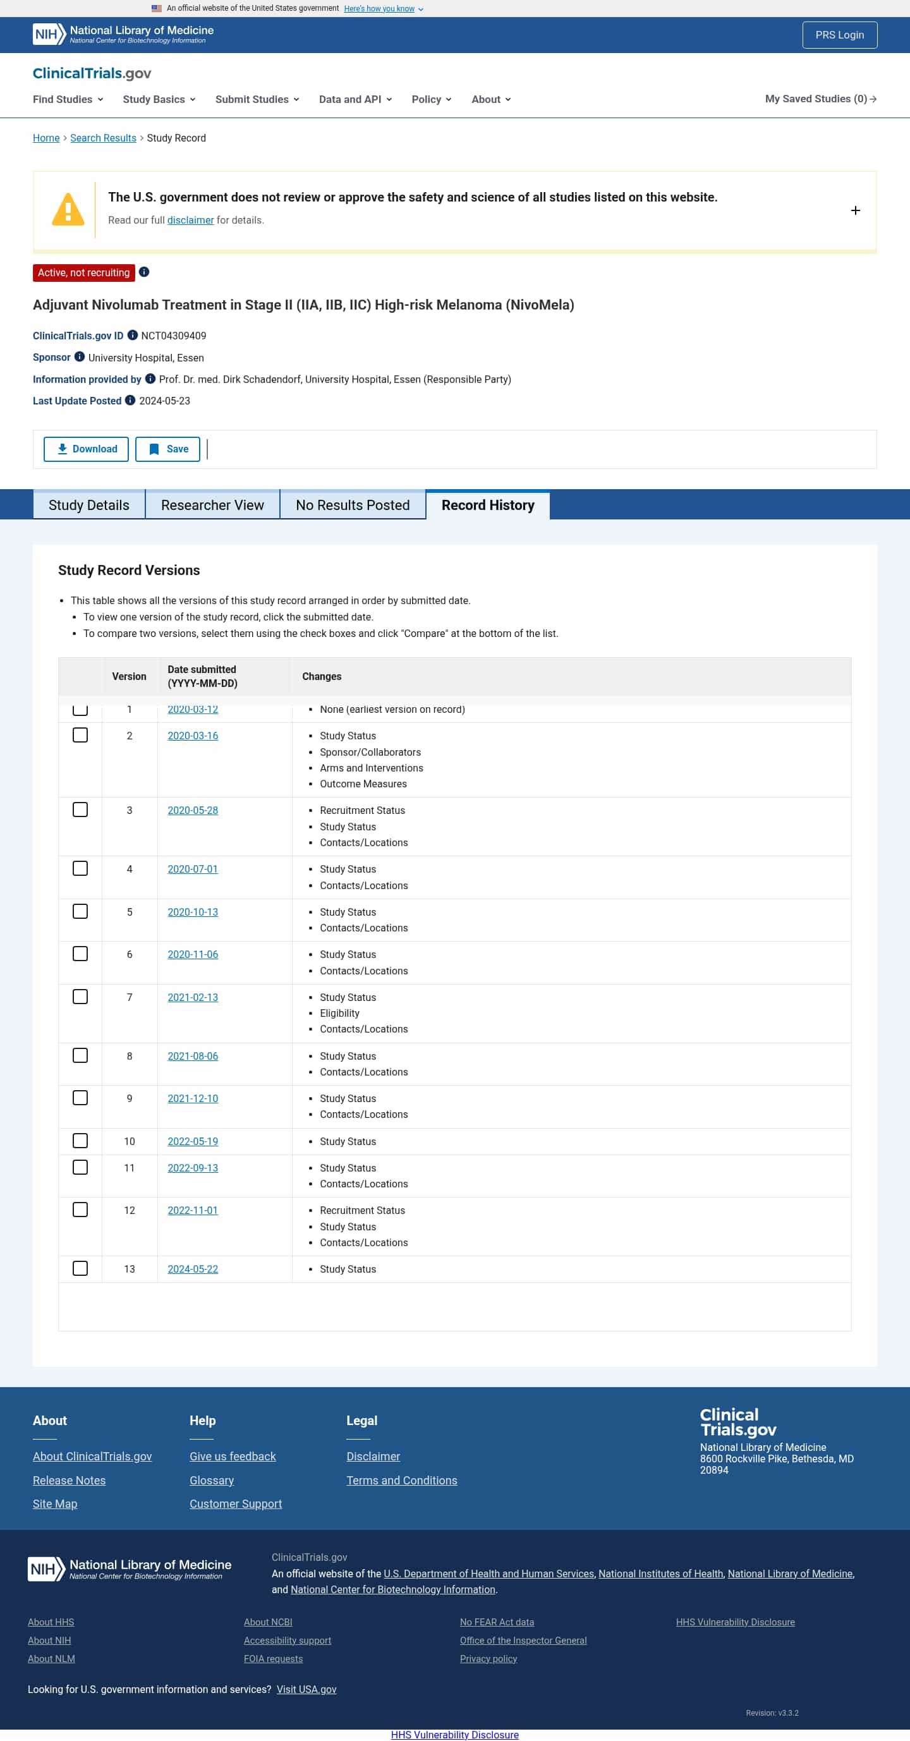
Task: Click the ClinicalTrials.gov site logo
Action: (92, 73)
